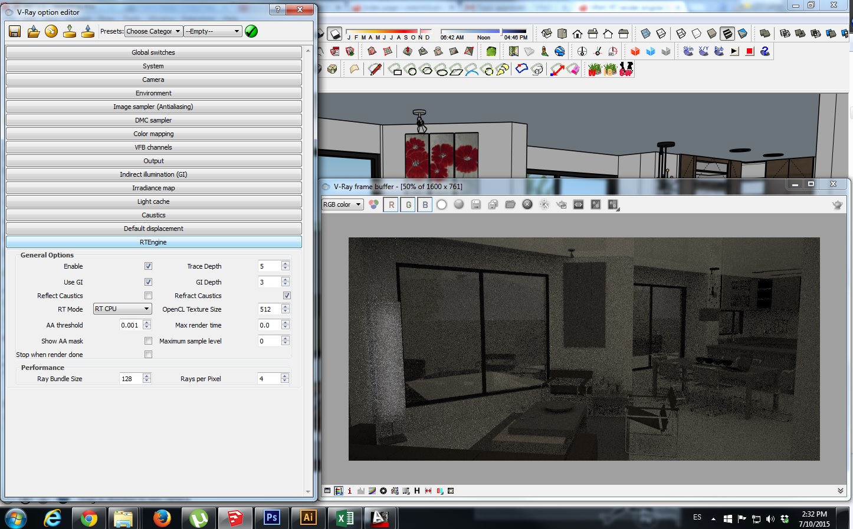Click the AA threshold value field
The width and height of the screenshot is (853, 529).
pos(131,325)
